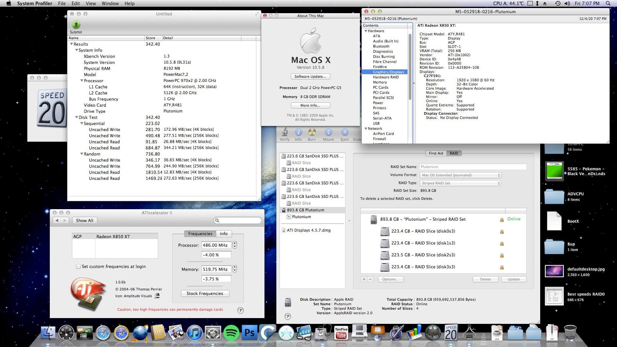This screenshot has height=347, width=617.
Task: Open the Edit menu
Action: 76,4
